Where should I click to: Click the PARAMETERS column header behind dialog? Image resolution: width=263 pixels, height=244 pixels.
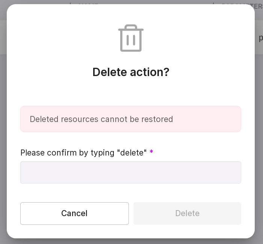[240, 4]
